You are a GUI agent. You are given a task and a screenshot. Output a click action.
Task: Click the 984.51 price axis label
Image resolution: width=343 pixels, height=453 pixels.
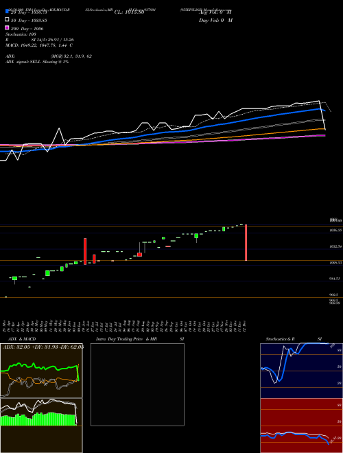(335, 279)
